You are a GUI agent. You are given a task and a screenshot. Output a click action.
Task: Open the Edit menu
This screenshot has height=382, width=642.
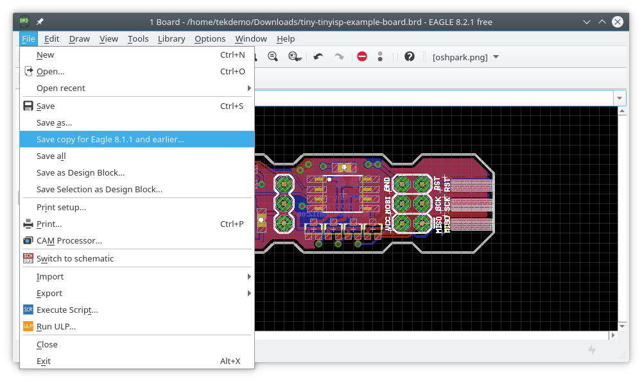tap(51, 39)
